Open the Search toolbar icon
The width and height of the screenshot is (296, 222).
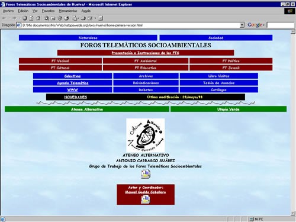46,18
